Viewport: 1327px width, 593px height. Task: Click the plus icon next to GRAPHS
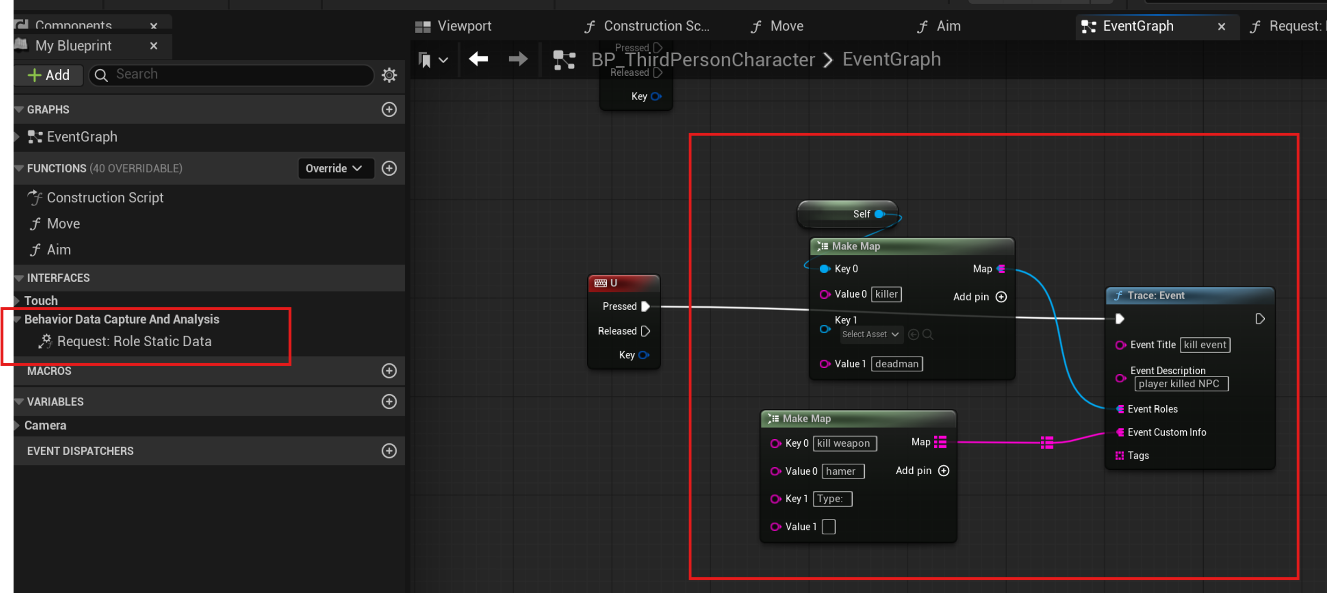[x=389, y=110]
